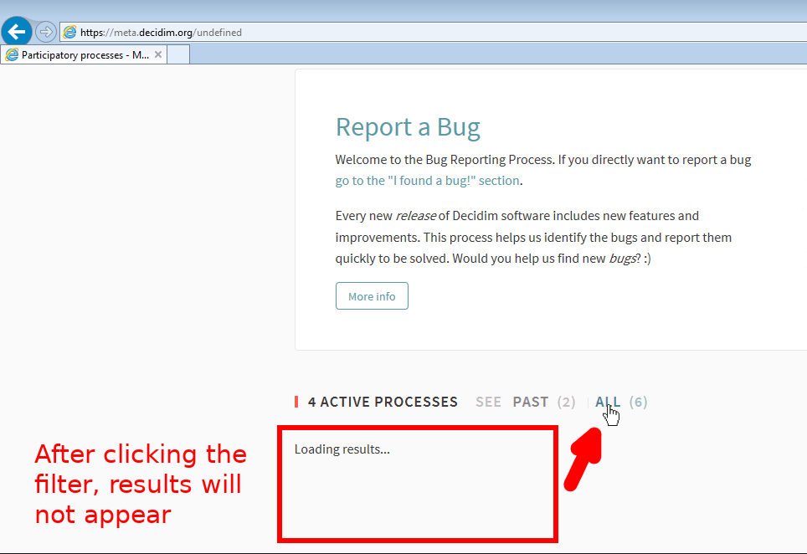
Task: Click the italic word "release" in the description
Action: (x=416, y=216)
